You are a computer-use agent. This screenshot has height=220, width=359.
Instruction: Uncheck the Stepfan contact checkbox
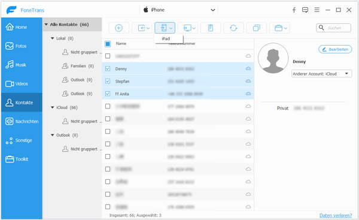coord(108,81)
